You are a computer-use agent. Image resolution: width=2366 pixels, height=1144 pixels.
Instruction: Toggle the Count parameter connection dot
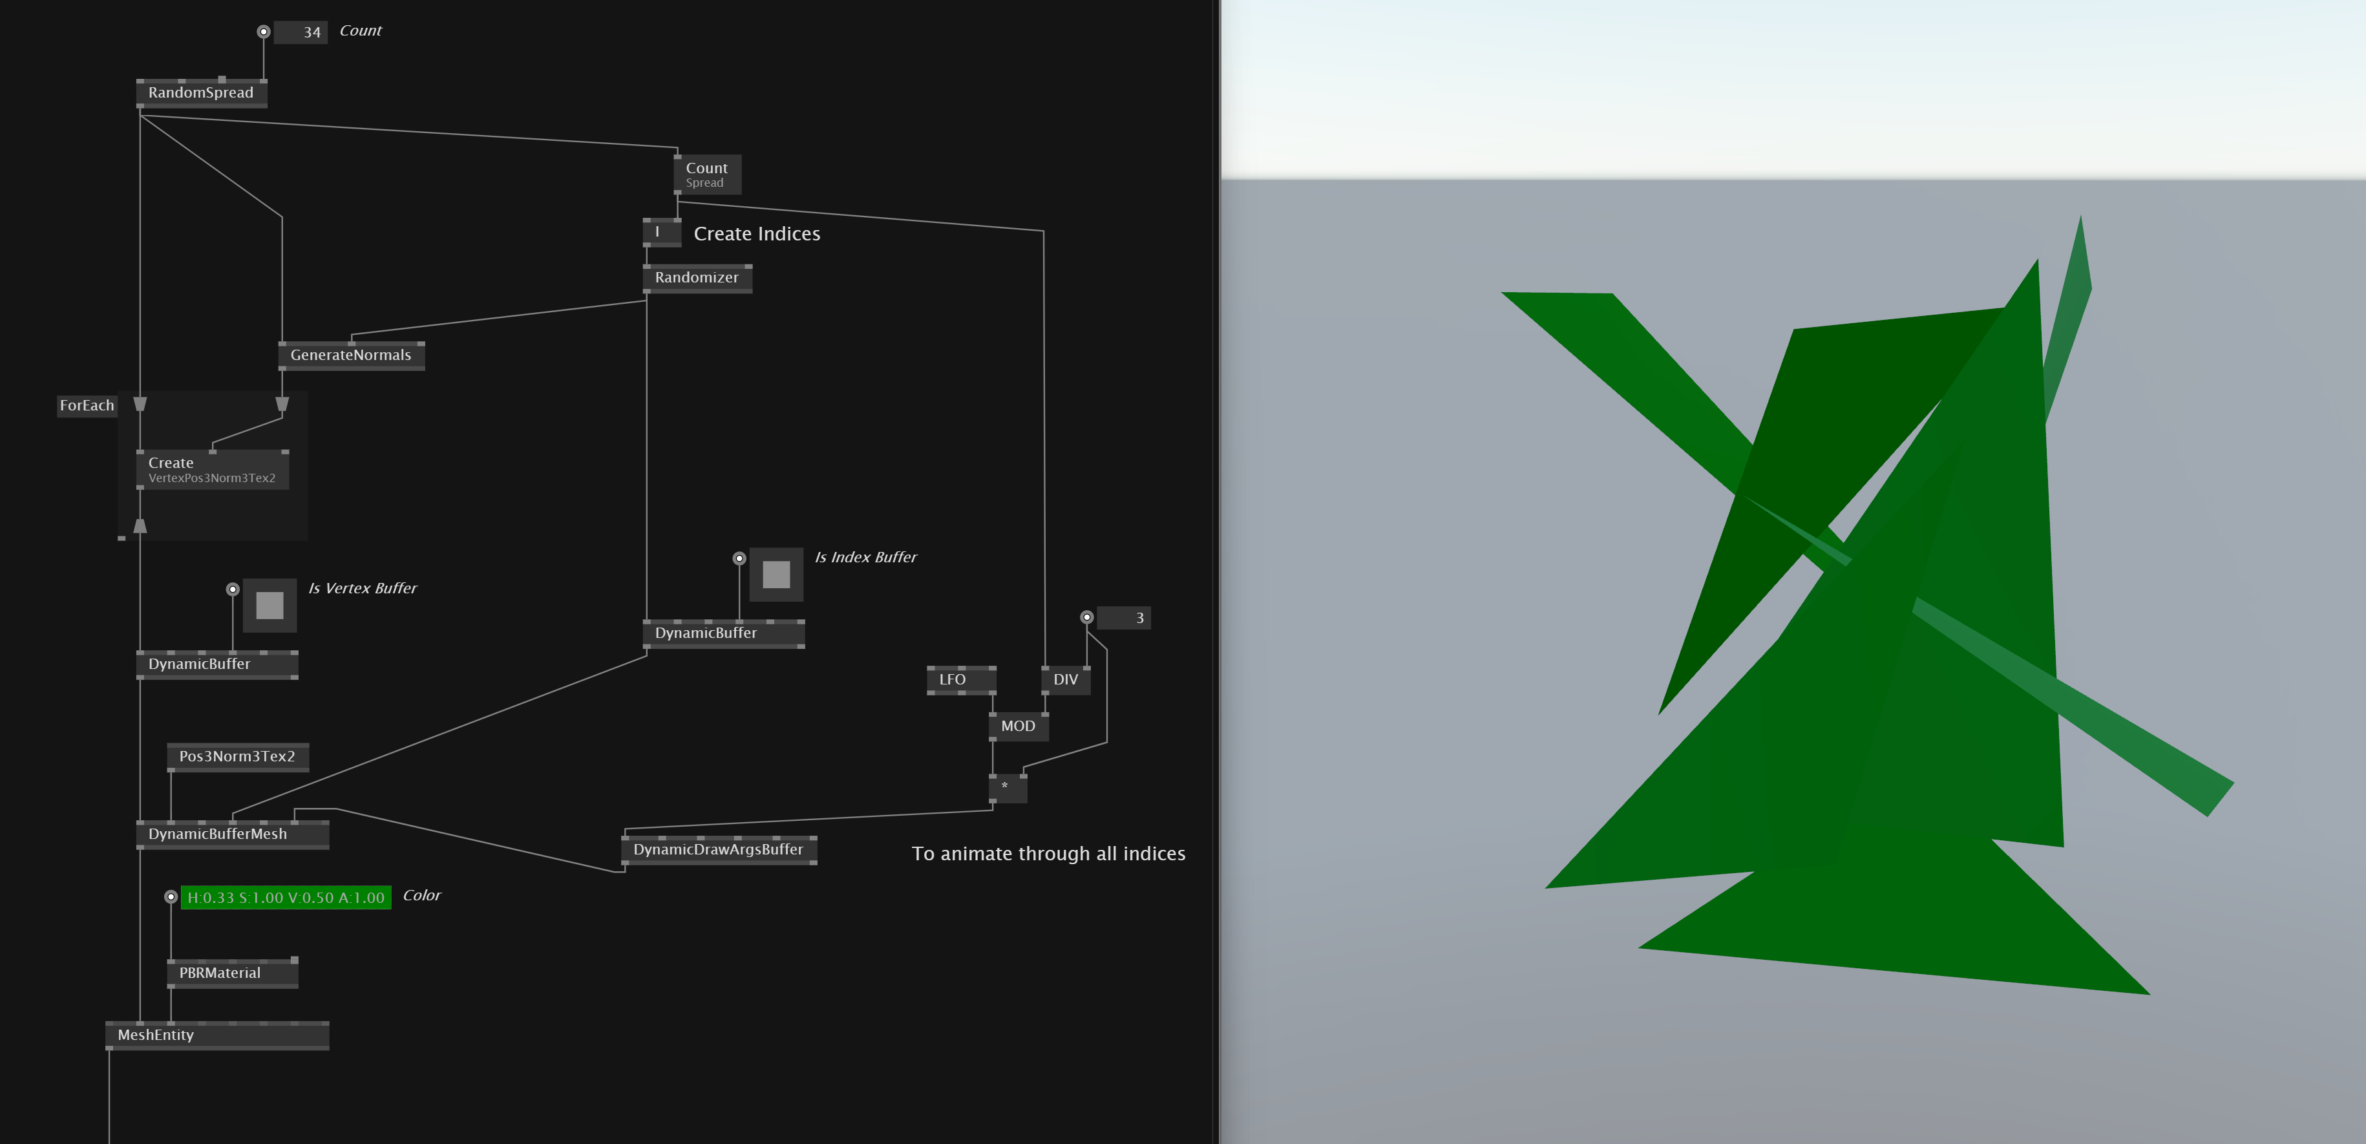(264, 30)
